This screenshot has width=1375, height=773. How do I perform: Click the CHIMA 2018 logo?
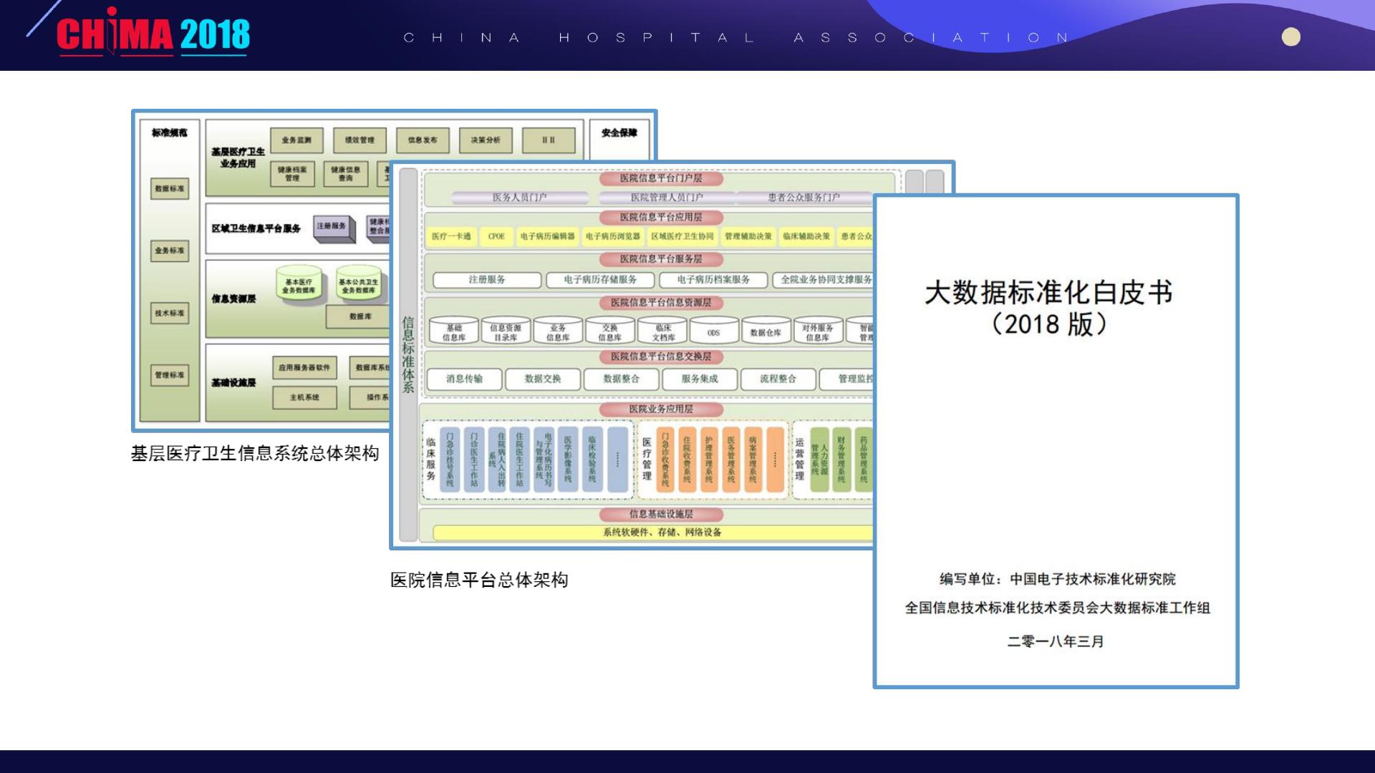coord(153,33)
